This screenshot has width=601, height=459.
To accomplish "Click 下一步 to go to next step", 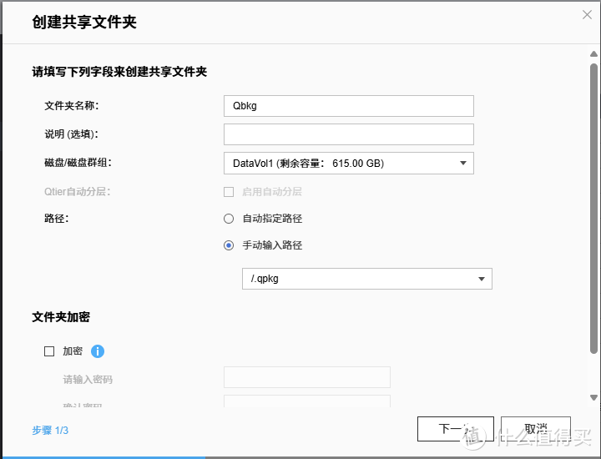I will click(x=455, y=429).
